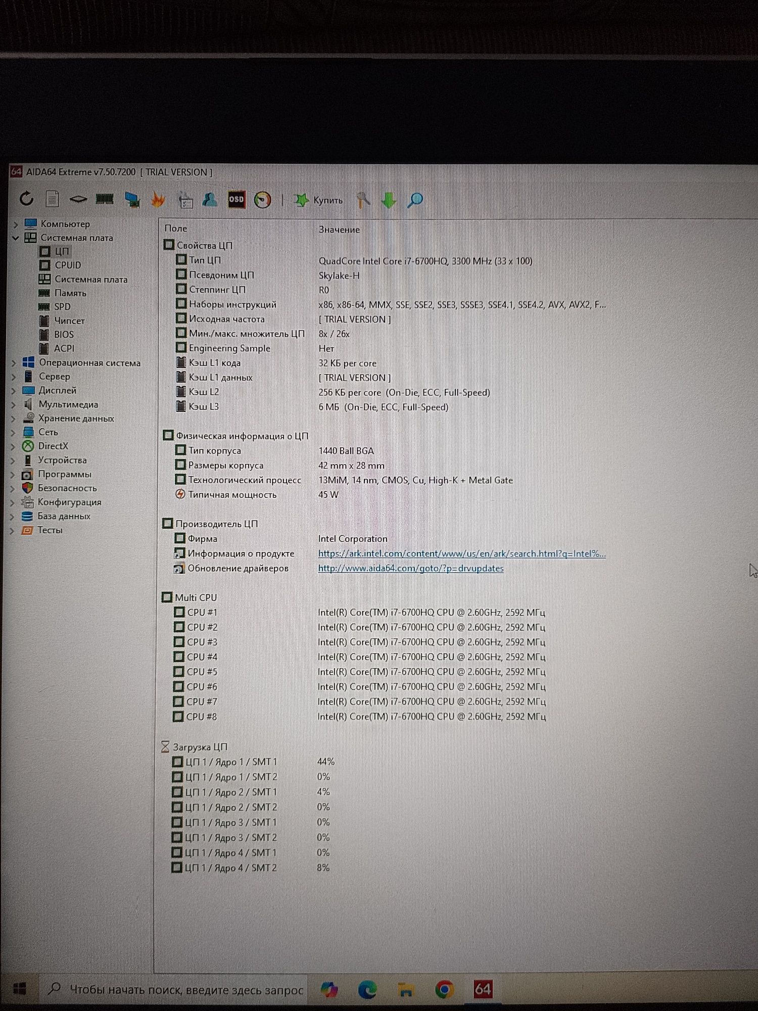Open Microsoft Edge from taskbar
The height and width of the screenshot is (1011, 758).
click(367, 989)
